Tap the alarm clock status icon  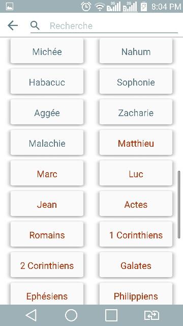point(86,7)
